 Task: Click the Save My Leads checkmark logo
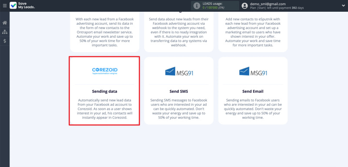[13, 6]
